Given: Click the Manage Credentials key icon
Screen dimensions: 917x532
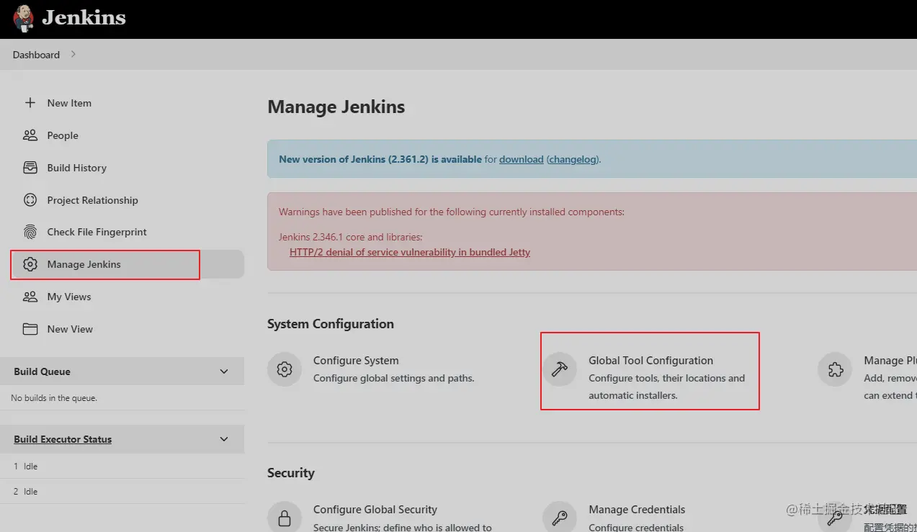Looking at the screenshot, I should (x=560, y=518).
